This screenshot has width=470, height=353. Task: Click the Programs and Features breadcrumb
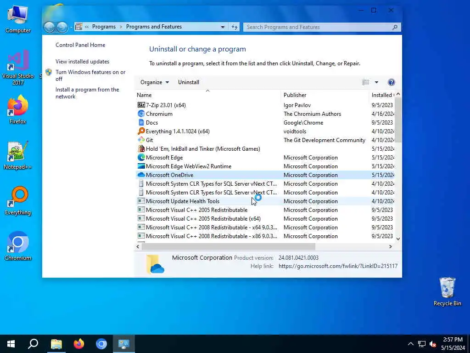154,27
